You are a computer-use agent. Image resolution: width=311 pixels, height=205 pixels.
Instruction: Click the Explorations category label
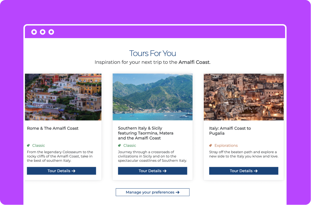click(x=226, y=145)
